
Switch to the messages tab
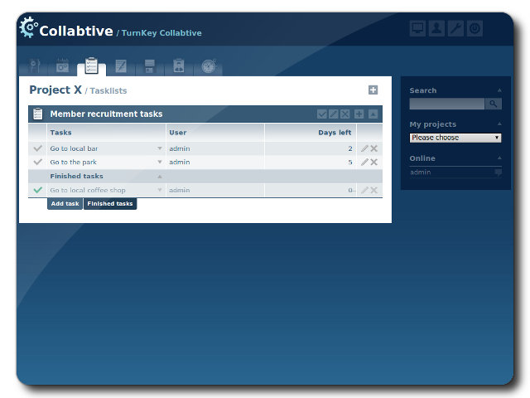pyautogui.click(x=121, y=66)
